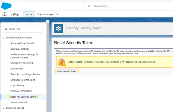
Task: Open Authentication Settings for External Systems
Action: [x=25, y=56]
